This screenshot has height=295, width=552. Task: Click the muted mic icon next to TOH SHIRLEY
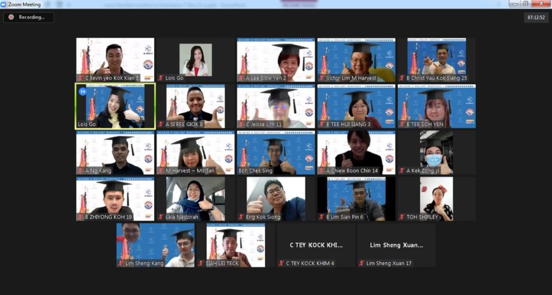coord(402,217)
